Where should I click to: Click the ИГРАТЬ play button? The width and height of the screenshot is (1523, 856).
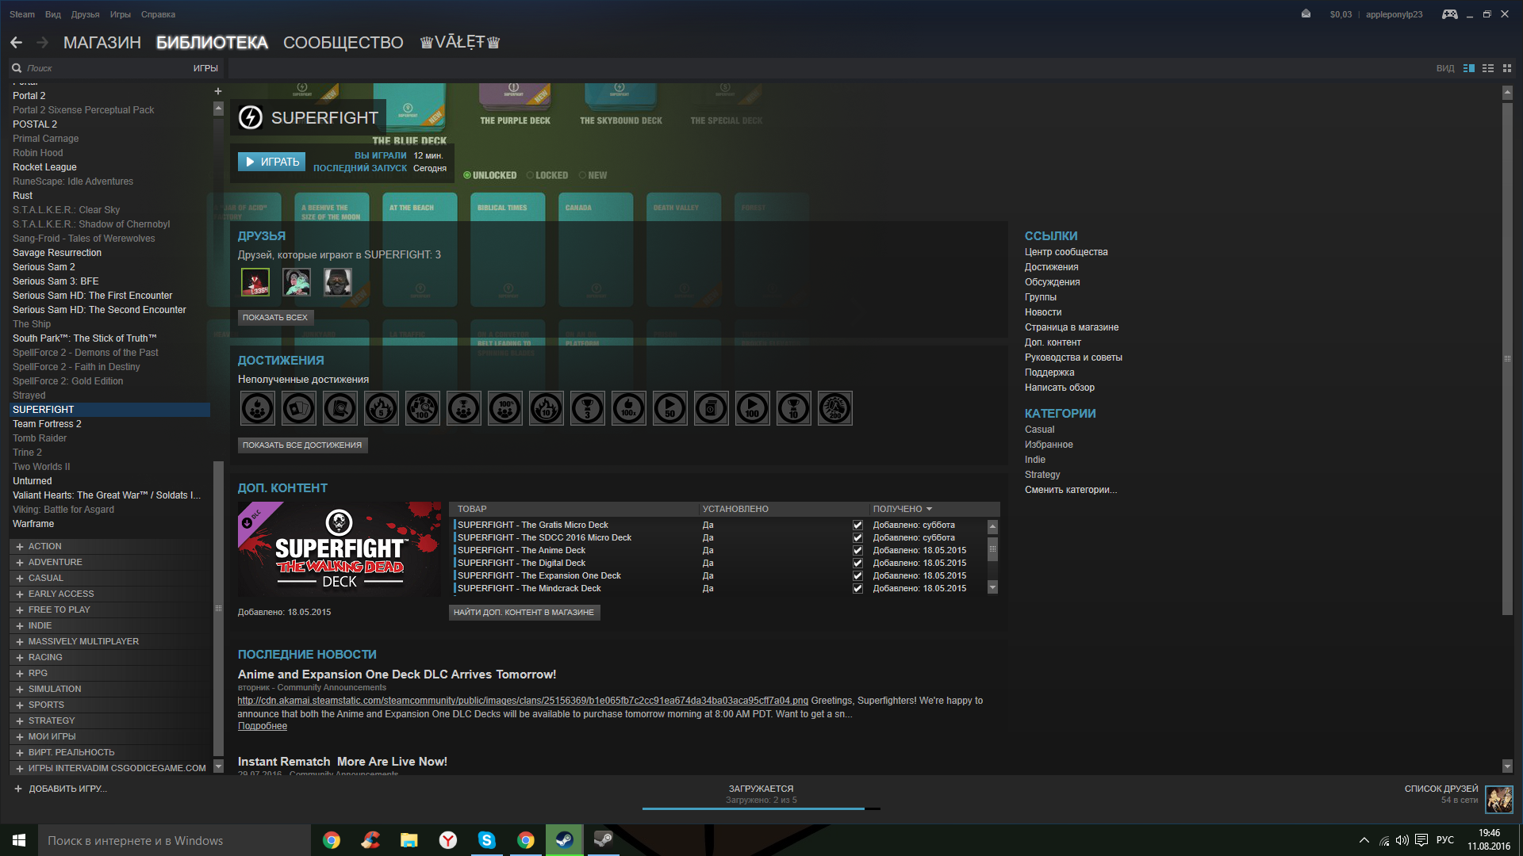(272, 162)
